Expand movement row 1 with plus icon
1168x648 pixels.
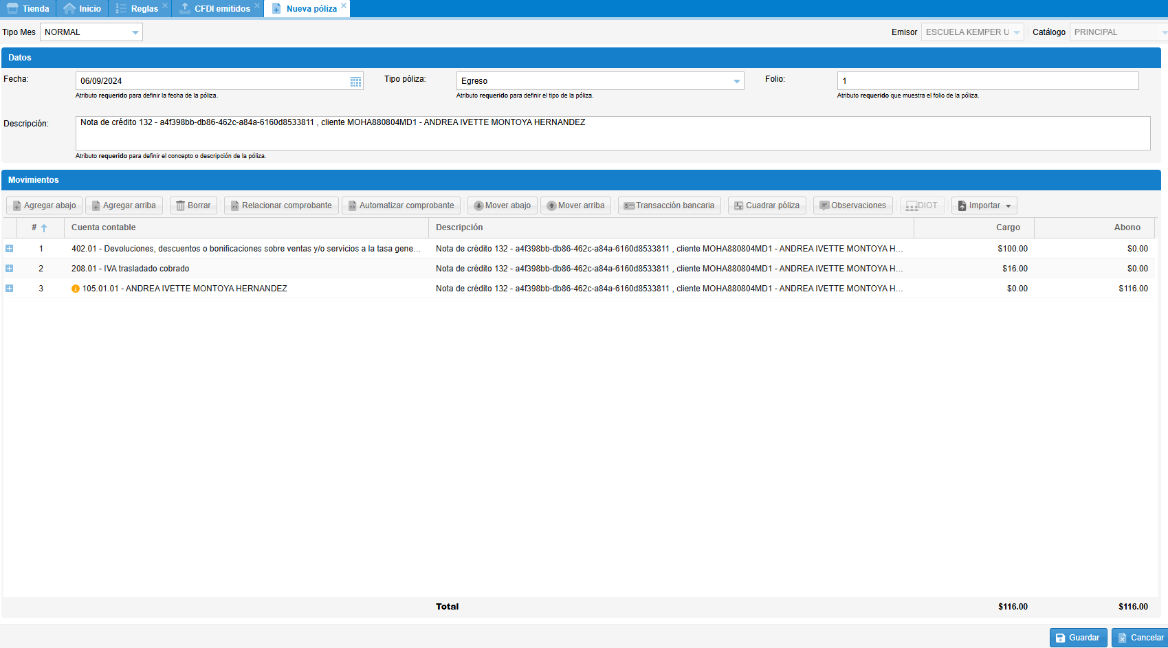click(x=10, y=249)
